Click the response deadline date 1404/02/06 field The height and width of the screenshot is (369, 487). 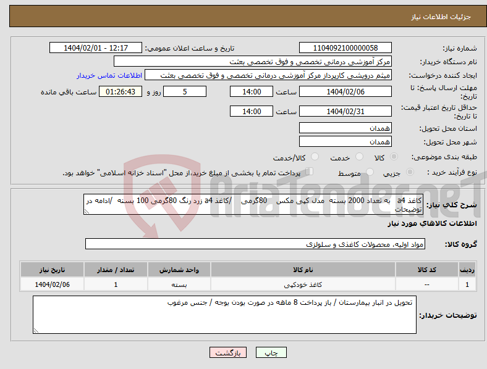click(x=345, y=91)
